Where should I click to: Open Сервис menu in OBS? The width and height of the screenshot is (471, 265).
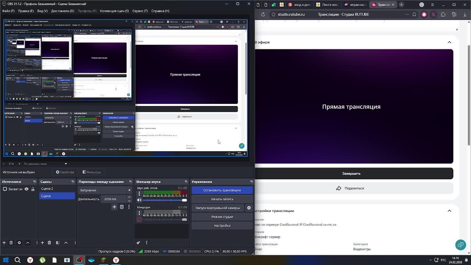(x=140, y=11)
